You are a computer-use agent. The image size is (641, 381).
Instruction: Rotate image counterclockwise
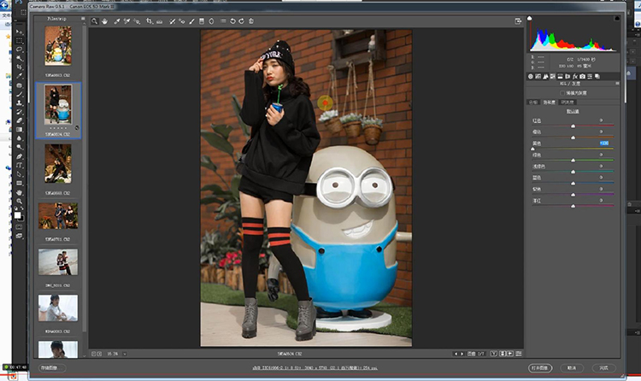point(232,21)
